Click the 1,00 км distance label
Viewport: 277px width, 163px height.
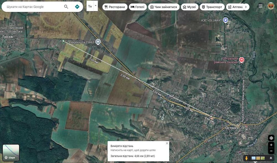[x=93, y=60]
